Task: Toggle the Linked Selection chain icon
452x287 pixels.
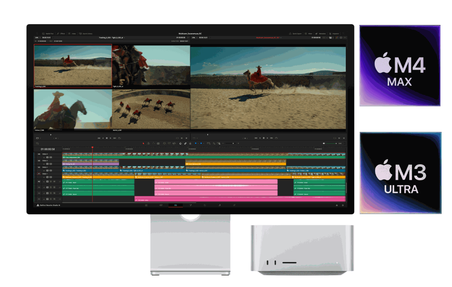Action: (x=185, y=143)
